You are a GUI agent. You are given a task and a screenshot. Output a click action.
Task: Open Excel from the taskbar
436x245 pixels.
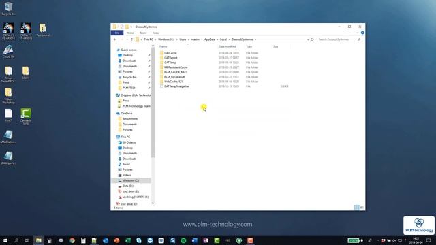coord(127,240)
